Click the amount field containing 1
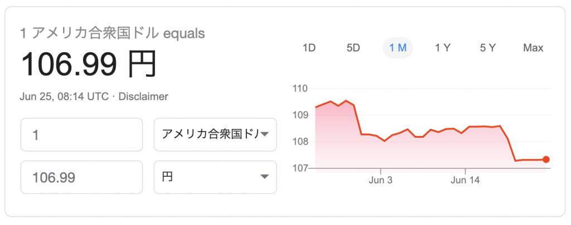 81,134
